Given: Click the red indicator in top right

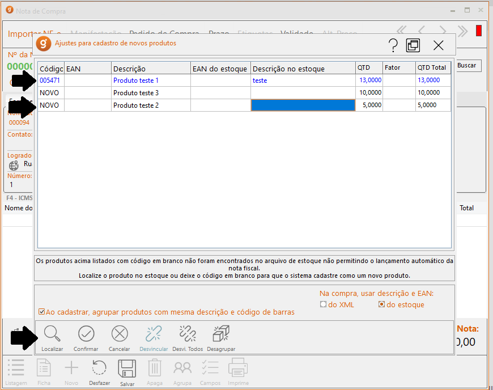Looking at the screenshot, I should click(x=478, y=31).
